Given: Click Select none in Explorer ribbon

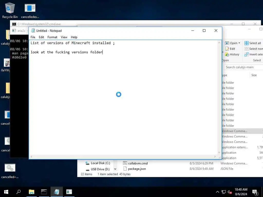Looking at the screenshot, I should click(x=253, y=49).
